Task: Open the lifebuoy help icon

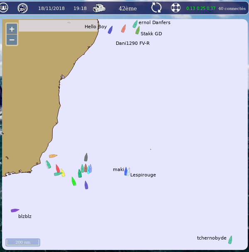Action: pyautogui.click(x=176, y=7)
